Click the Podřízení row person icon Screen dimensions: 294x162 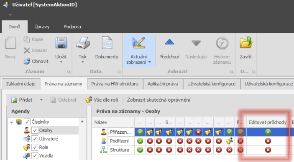pos(103,141)
